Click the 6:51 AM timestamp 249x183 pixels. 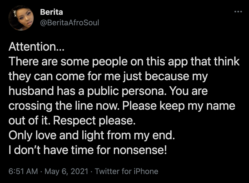point(23,171)
